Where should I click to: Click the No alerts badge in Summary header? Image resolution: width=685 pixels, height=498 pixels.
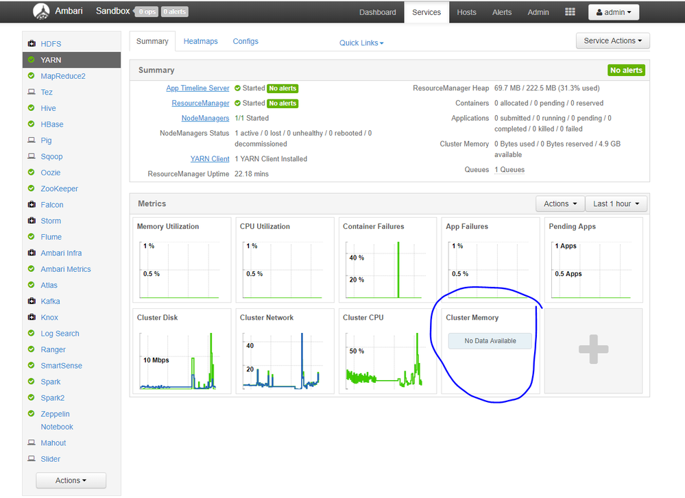click(626, 71)
